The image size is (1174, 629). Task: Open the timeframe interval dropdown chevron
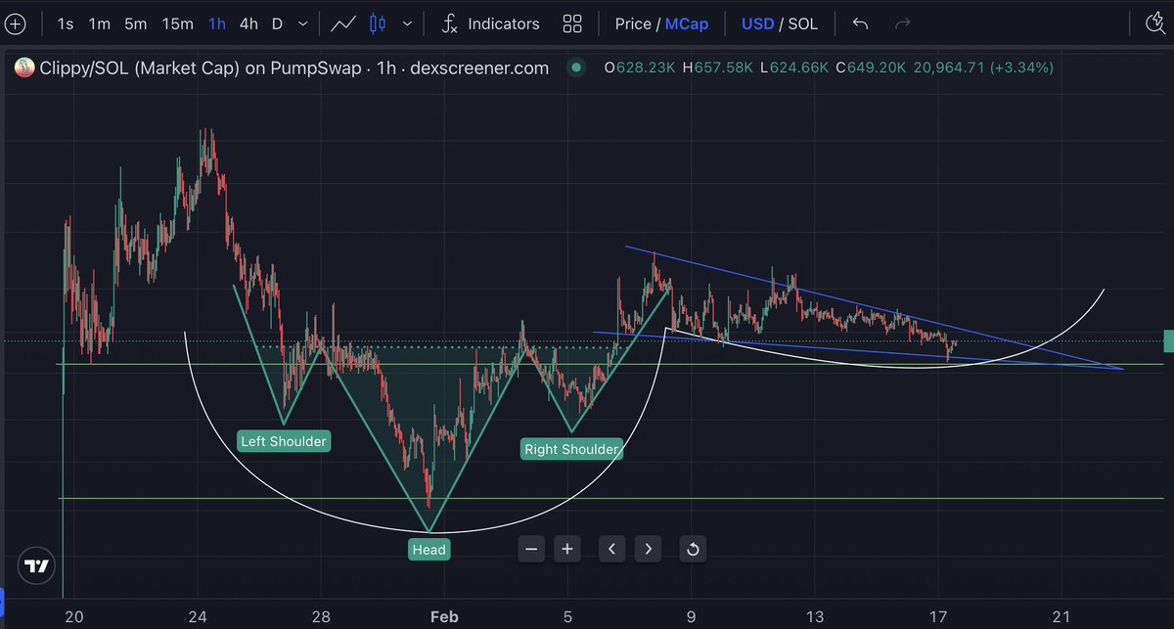click(302, 23)
